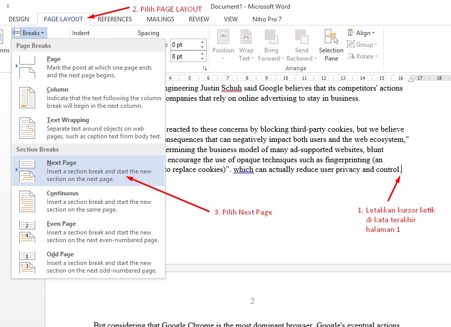This screenshot has height=327, width=451.
Task: Click the Text Wrapping break icon
Action: tap(27, 128)
